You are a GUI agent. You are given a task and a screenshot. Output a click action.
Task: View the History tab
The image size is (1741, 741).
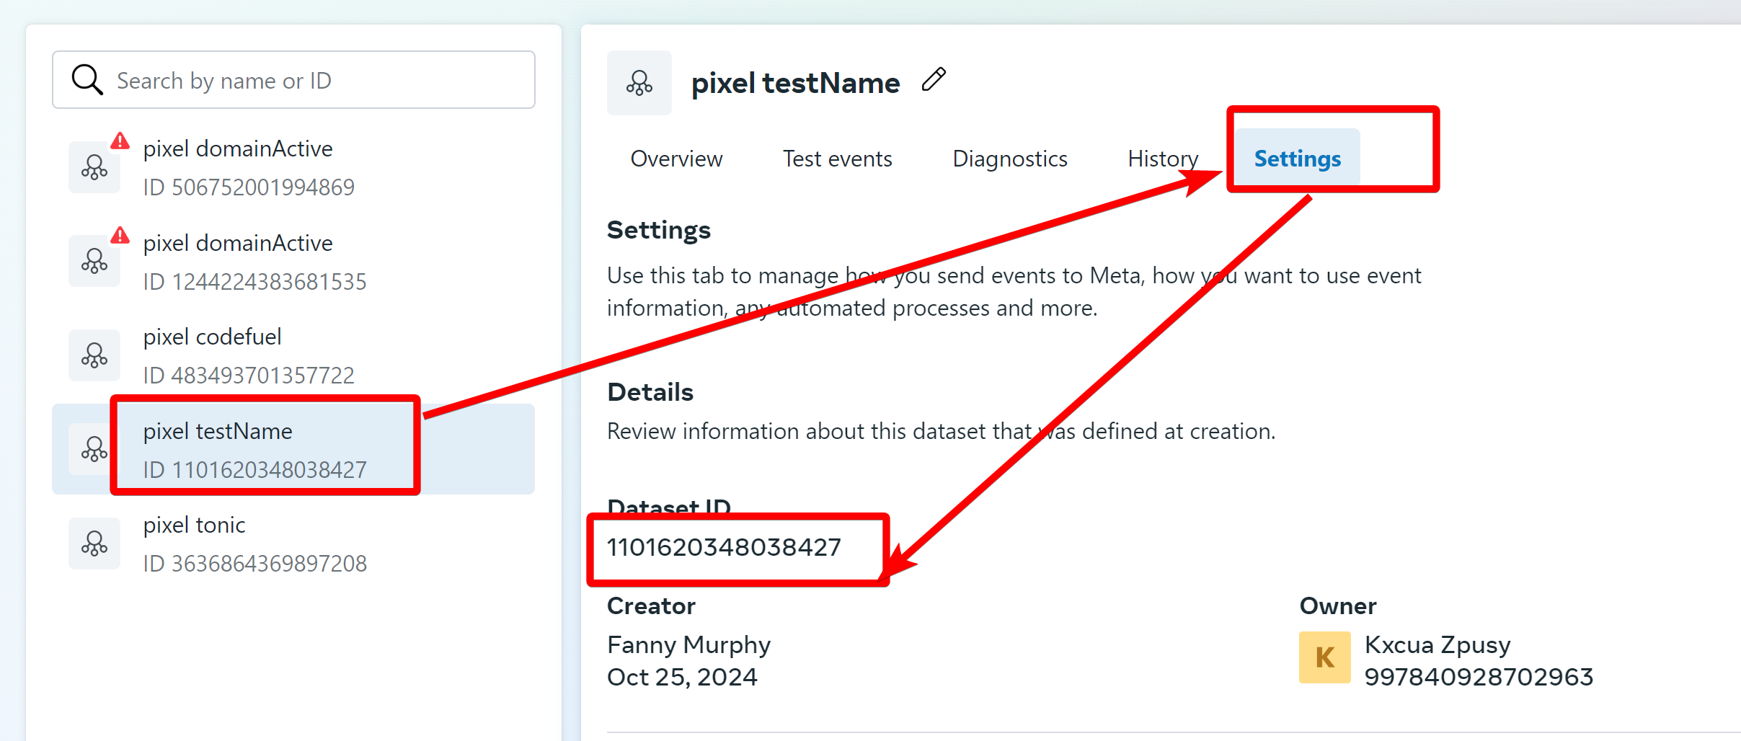(1163, 159)
